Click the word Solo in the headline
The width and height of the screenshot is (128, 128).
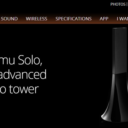30,60
